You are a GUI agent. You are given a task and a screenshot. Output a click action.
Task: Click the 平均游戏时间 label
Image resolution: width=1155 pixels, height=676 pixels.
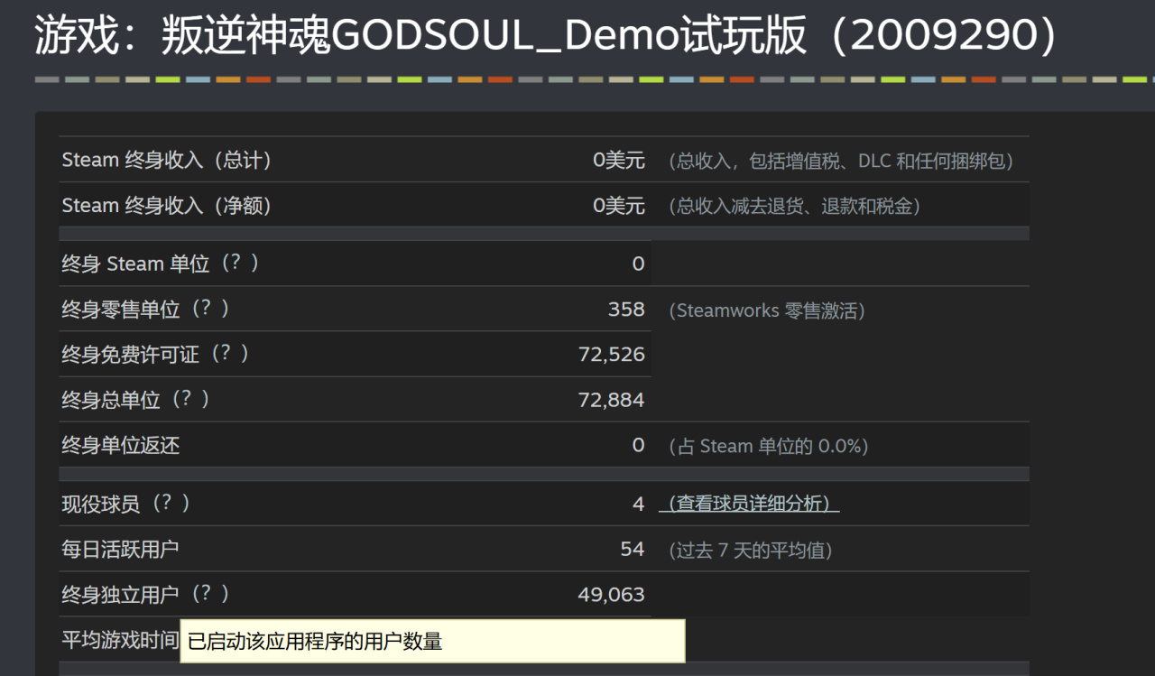click(x=120, y=640)
